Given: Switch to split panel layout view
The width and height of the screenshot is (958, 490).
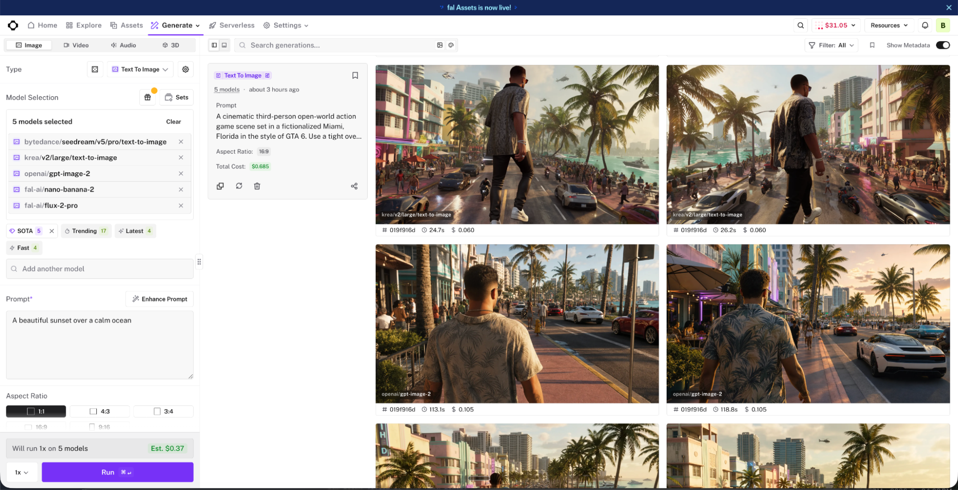Looking at the screenshot, I should tap(214, 45).
